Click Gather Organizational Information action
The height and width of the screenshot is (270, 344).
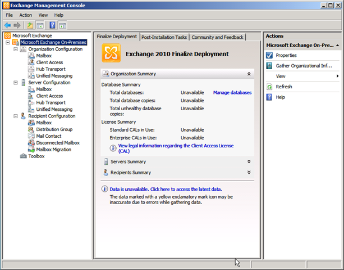302,66
